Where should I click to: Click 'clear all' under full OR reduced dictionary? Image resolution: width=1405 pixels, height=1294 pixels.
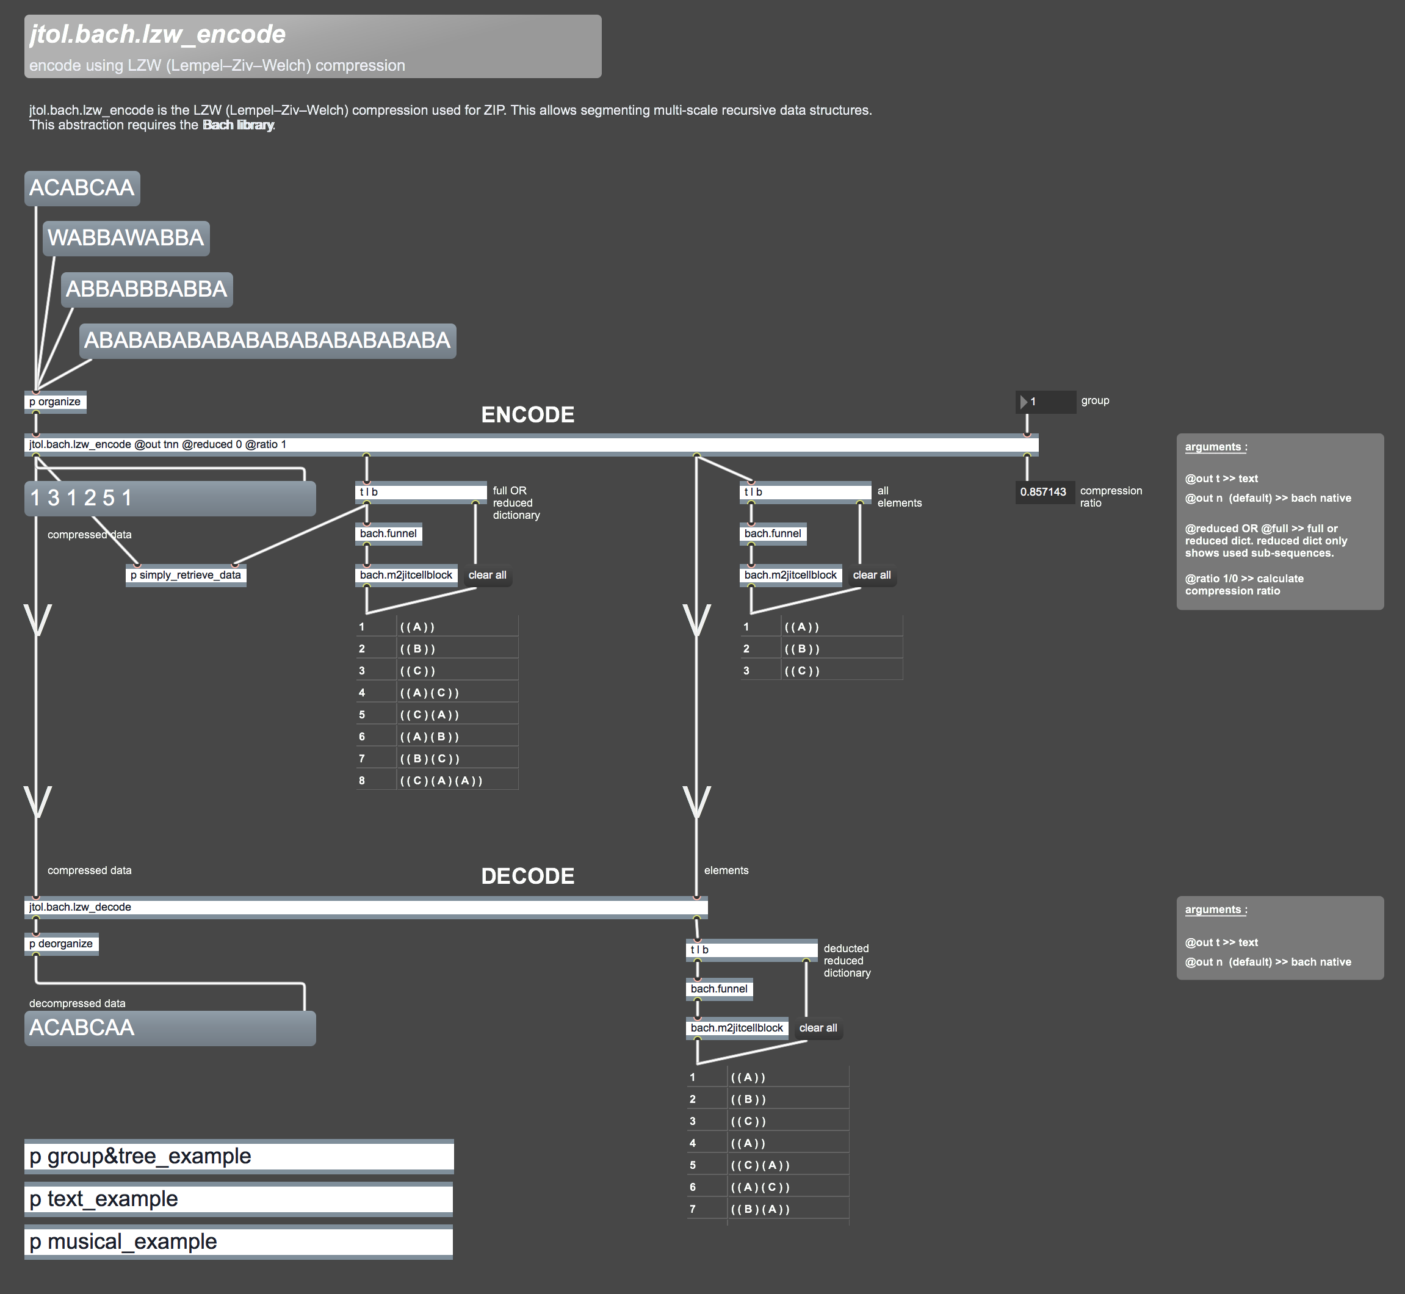(487, 575)
